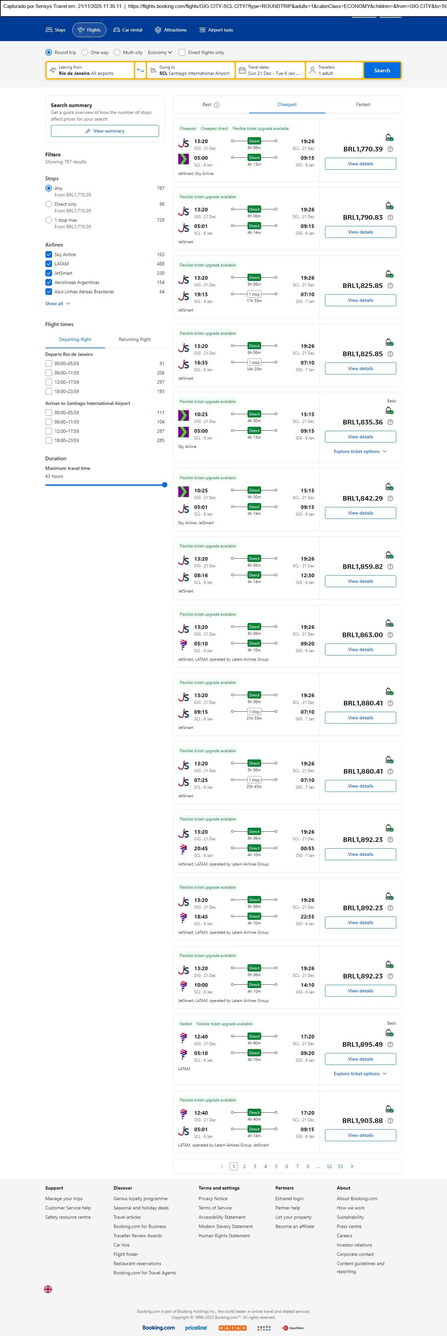The height and width of the screenshot is (1336, 447).
Task: Click the help icon next to BRL1,770.39
Action: coord(390,149)
